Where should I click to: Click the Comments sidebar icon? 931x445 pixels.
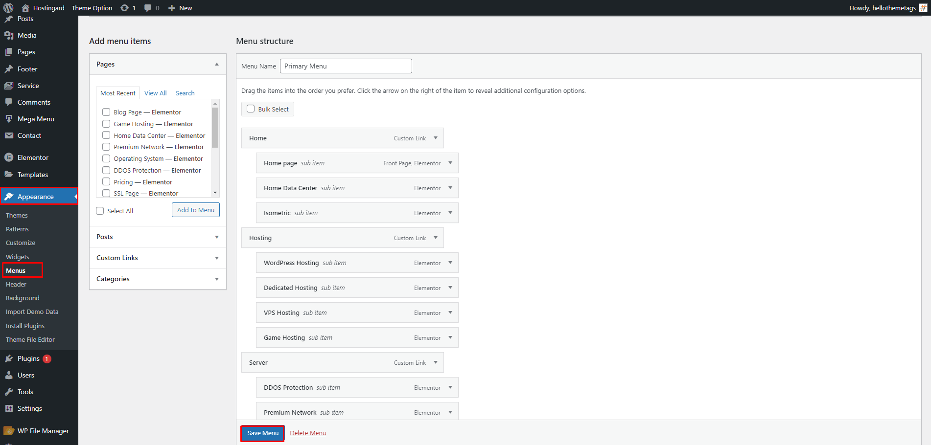9,102
